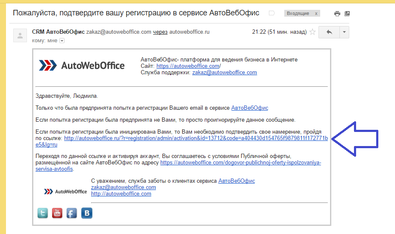Open http://autoweboffice.com link in signature
Viewport: 395px width, 234px height.
click(121, 193)
